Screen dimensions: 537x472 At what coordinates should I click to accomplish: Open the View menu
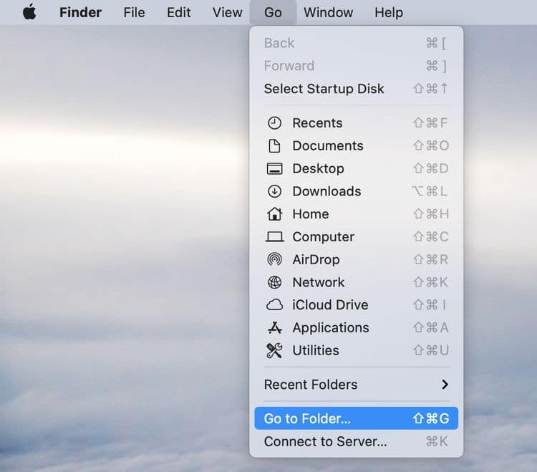tap(227, 13)
